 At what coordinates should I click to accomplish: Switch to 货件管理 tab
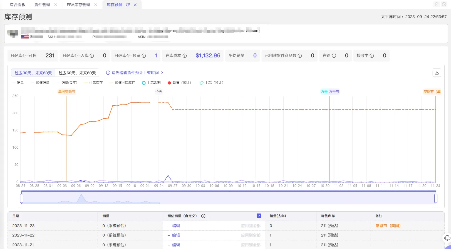(x=42, y=5)
